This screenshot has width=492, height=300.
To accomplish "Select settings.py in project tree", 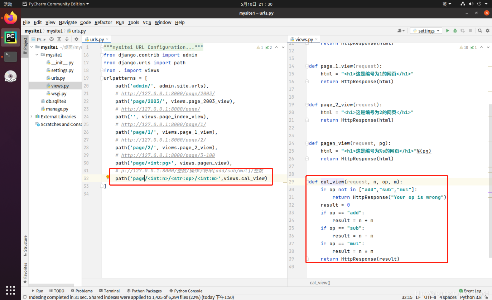I will point(59,70).
